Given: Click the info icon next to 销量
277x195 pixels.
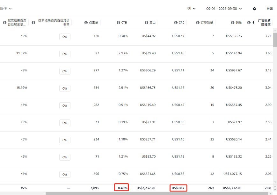Looking at the screenshot, I should click(233, 23).
